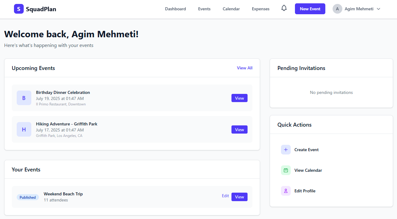Viewport: 397px width, 219px height.
Task: Click the plus icon for Create Event
Action: point(286,150)
